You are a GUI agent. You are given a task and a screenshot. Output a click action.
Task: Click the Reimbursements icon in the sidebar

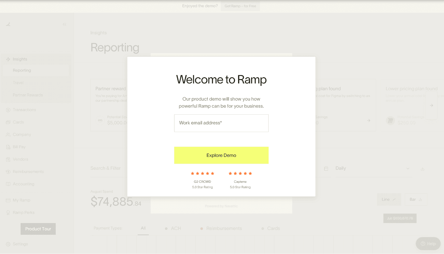click(x=8, y=172)
